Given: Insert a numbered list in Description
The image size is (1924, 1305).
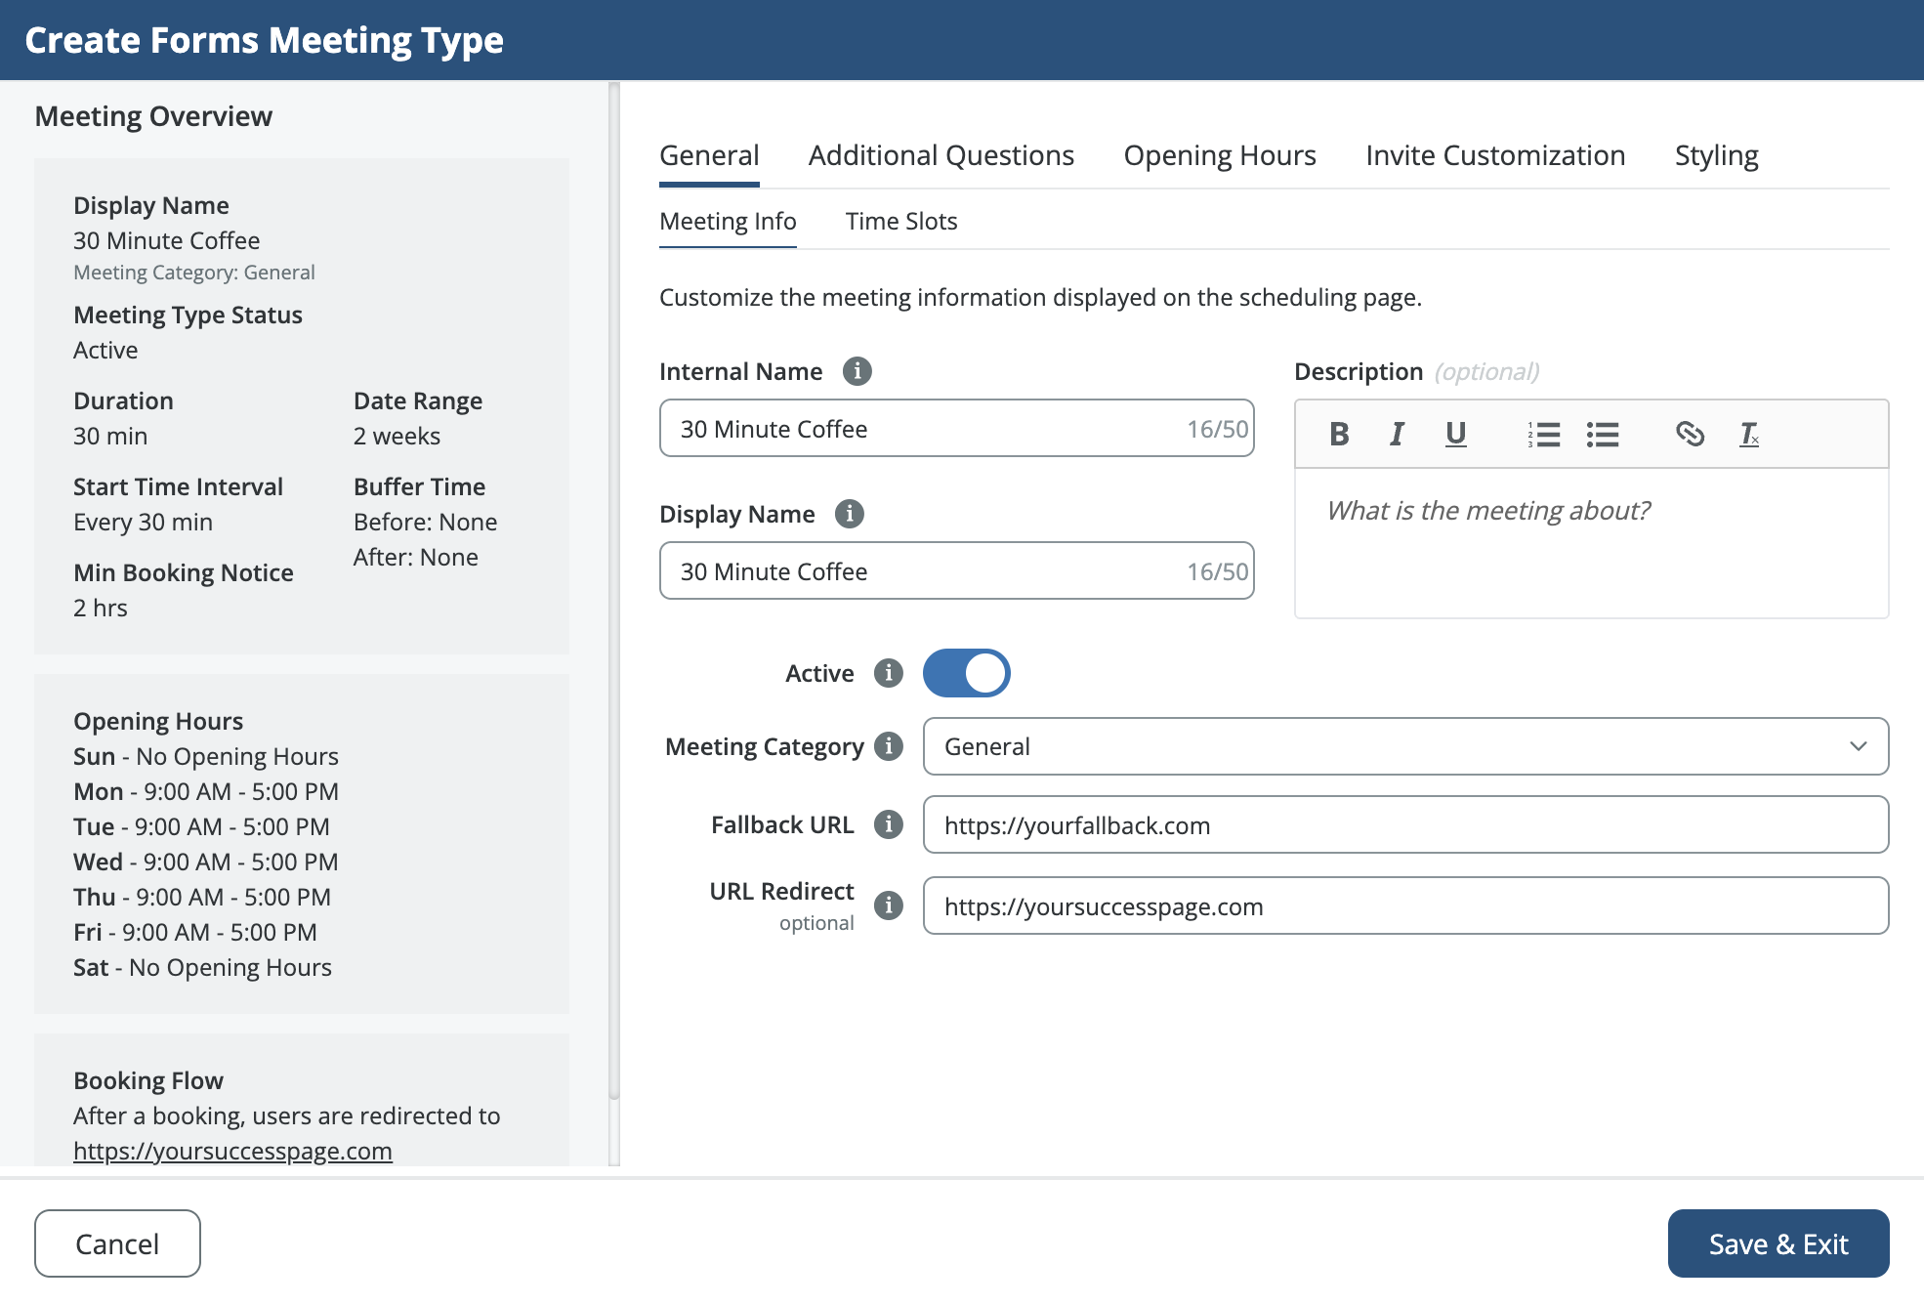Looking at the screenshot, I should coord(1544,434).
